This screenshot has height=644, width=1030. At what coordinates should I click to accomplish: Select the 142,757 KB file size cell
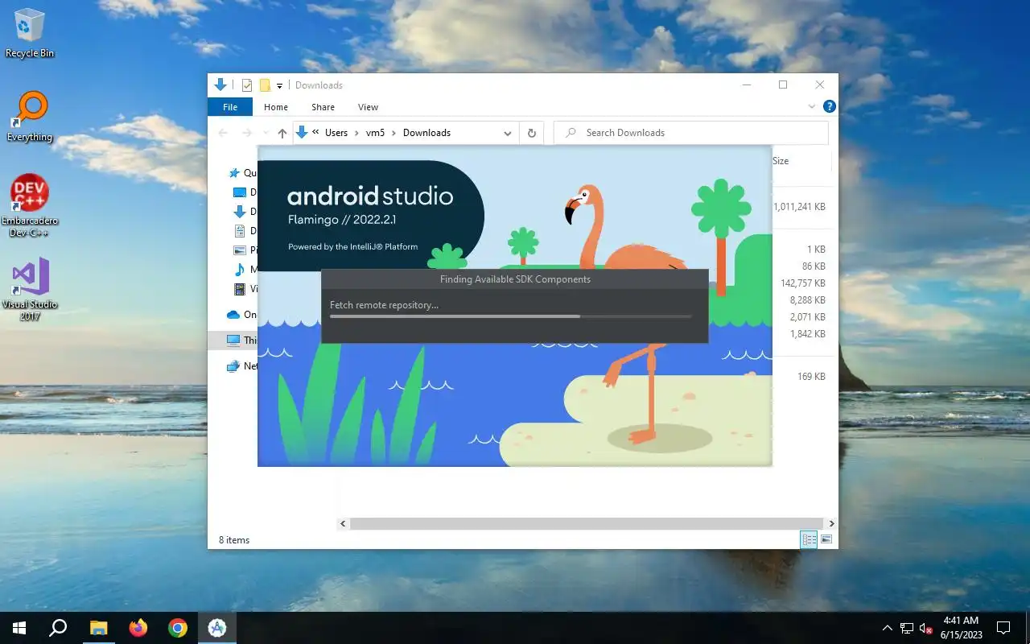tap(803, 283)
